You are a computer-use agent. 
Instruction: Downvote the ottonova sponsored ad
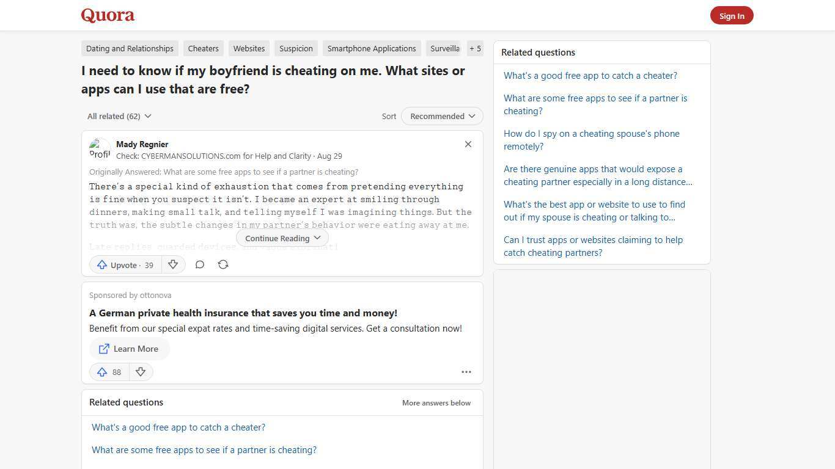(141, 372)
